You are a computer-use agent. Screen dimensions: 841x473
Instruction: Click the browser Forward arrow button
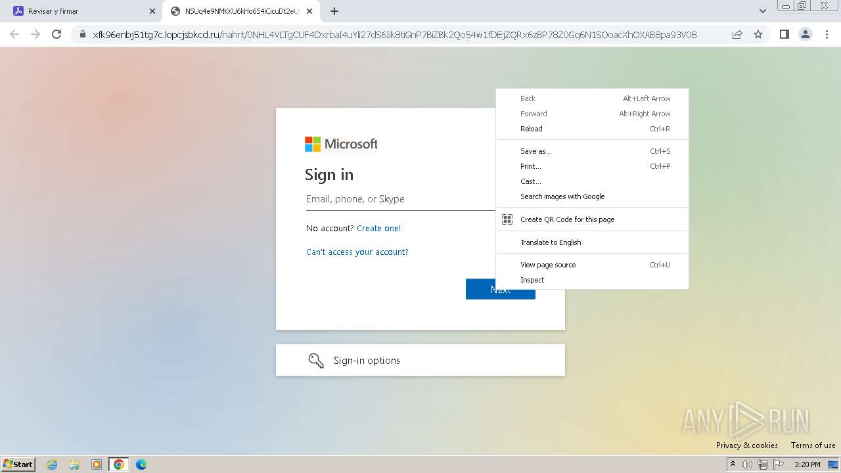[x=35, y=34]
